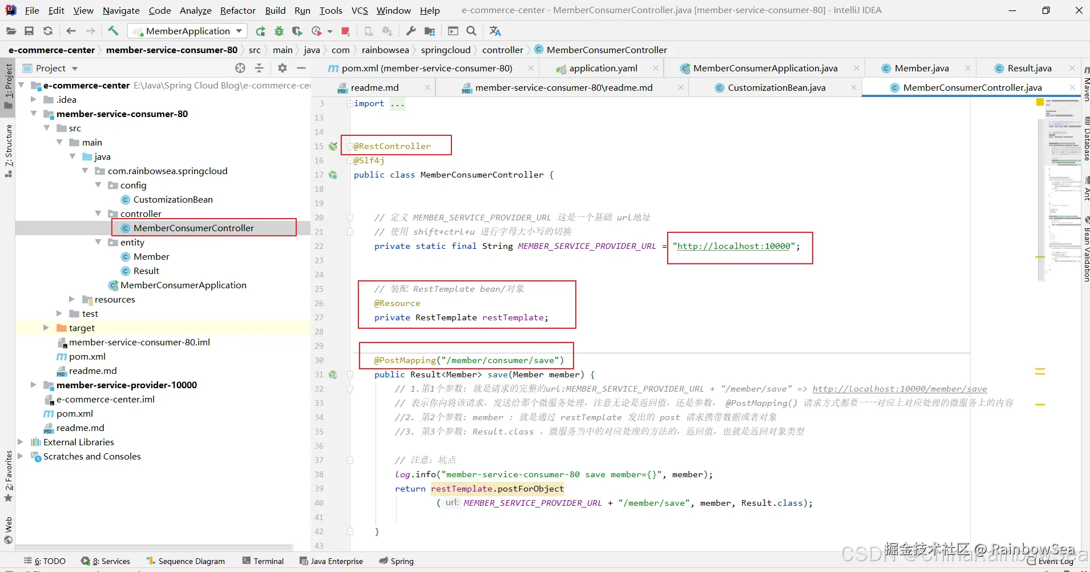This screenshot has height=572, width=1090.
Task: Open the 8: Services tool window
Action: pos(106,561)
